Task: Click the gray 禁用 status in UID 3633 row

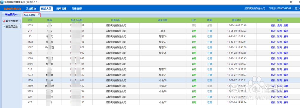Action: (194, 25)
